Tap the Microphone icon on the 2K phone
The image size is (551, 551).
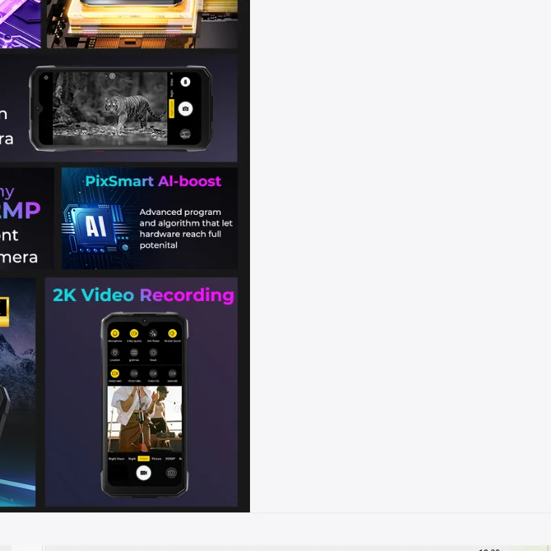click(x=115, y=333)
